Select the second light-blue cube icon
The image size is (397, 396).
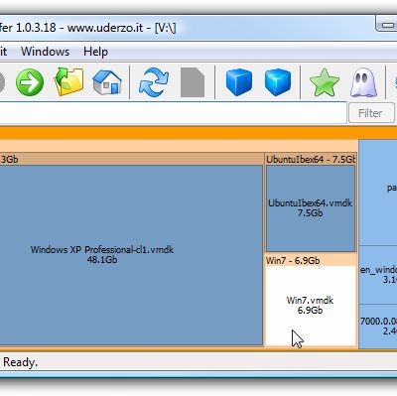278,82
